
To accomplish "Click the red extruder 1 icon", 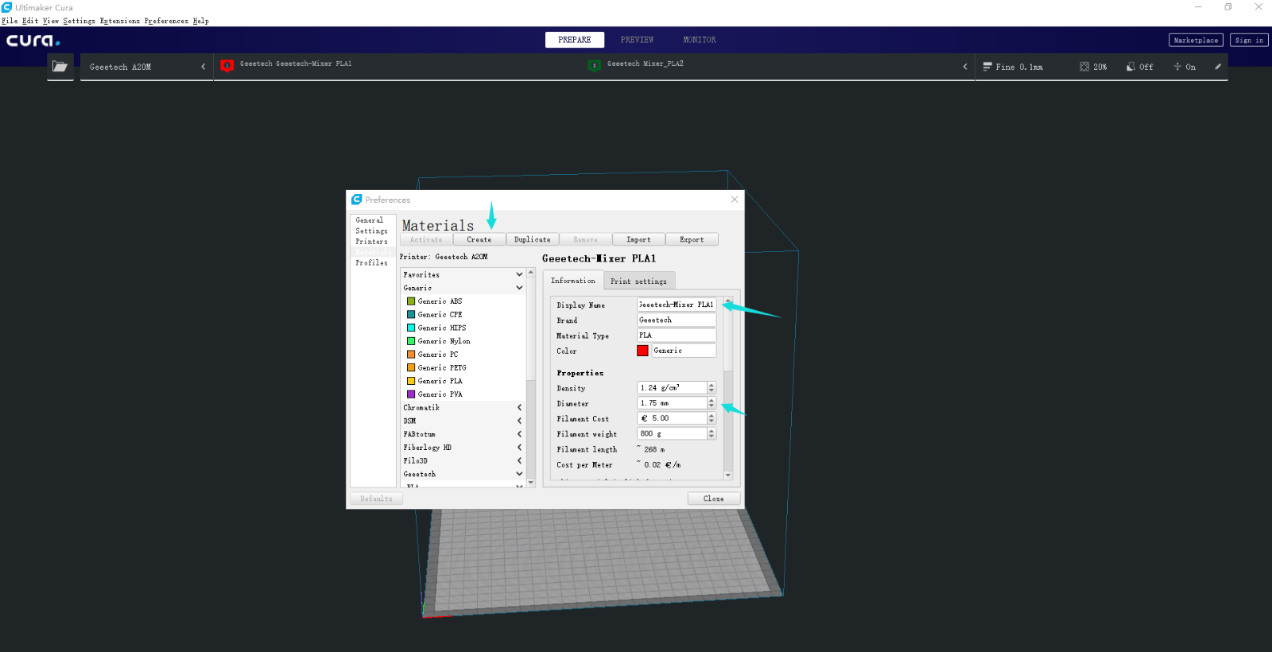I will tap(227, 66).
